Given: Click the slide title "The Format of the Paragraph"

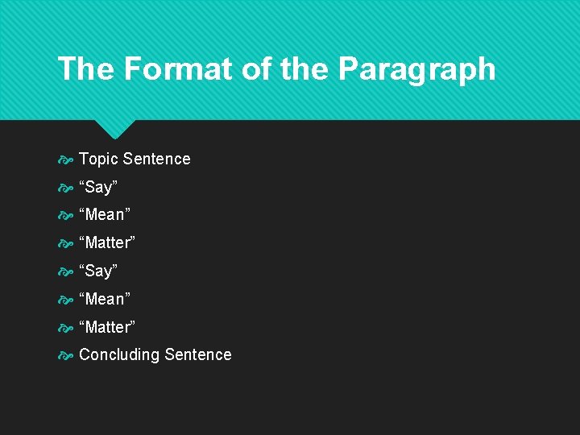Looking at the screenshot, I should point(276,68).
